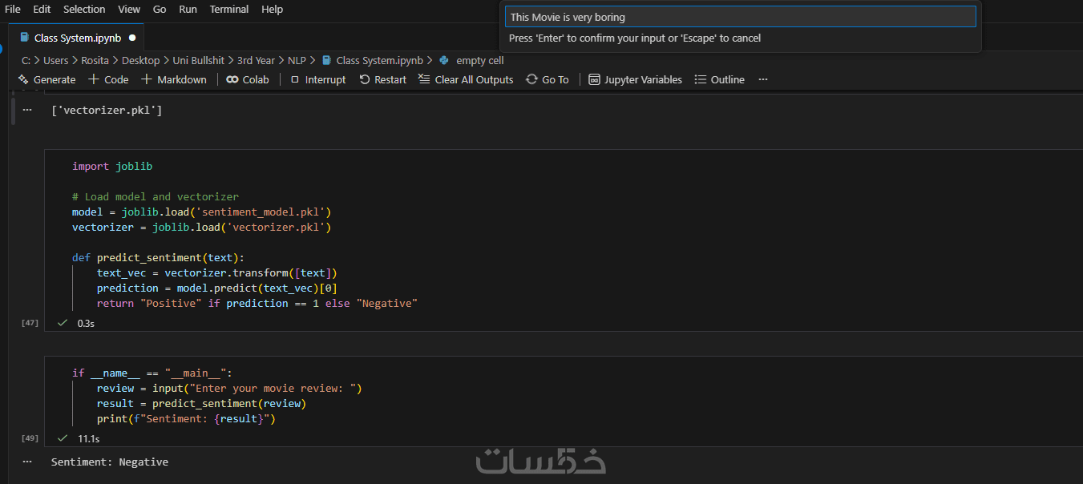This screenshot has height=484, width=1083.
Task: Add a new Markdown cell
Action: 174,79
